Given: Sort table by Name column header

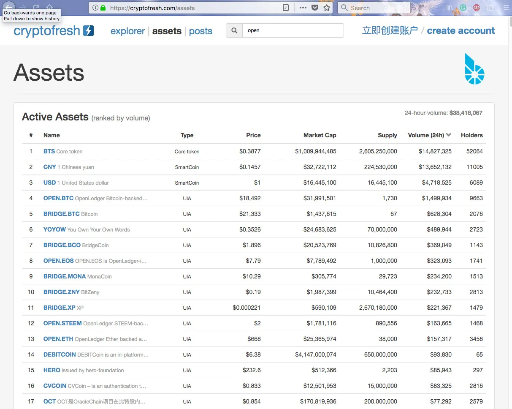Looking at the screenshot, I should 51,135.
